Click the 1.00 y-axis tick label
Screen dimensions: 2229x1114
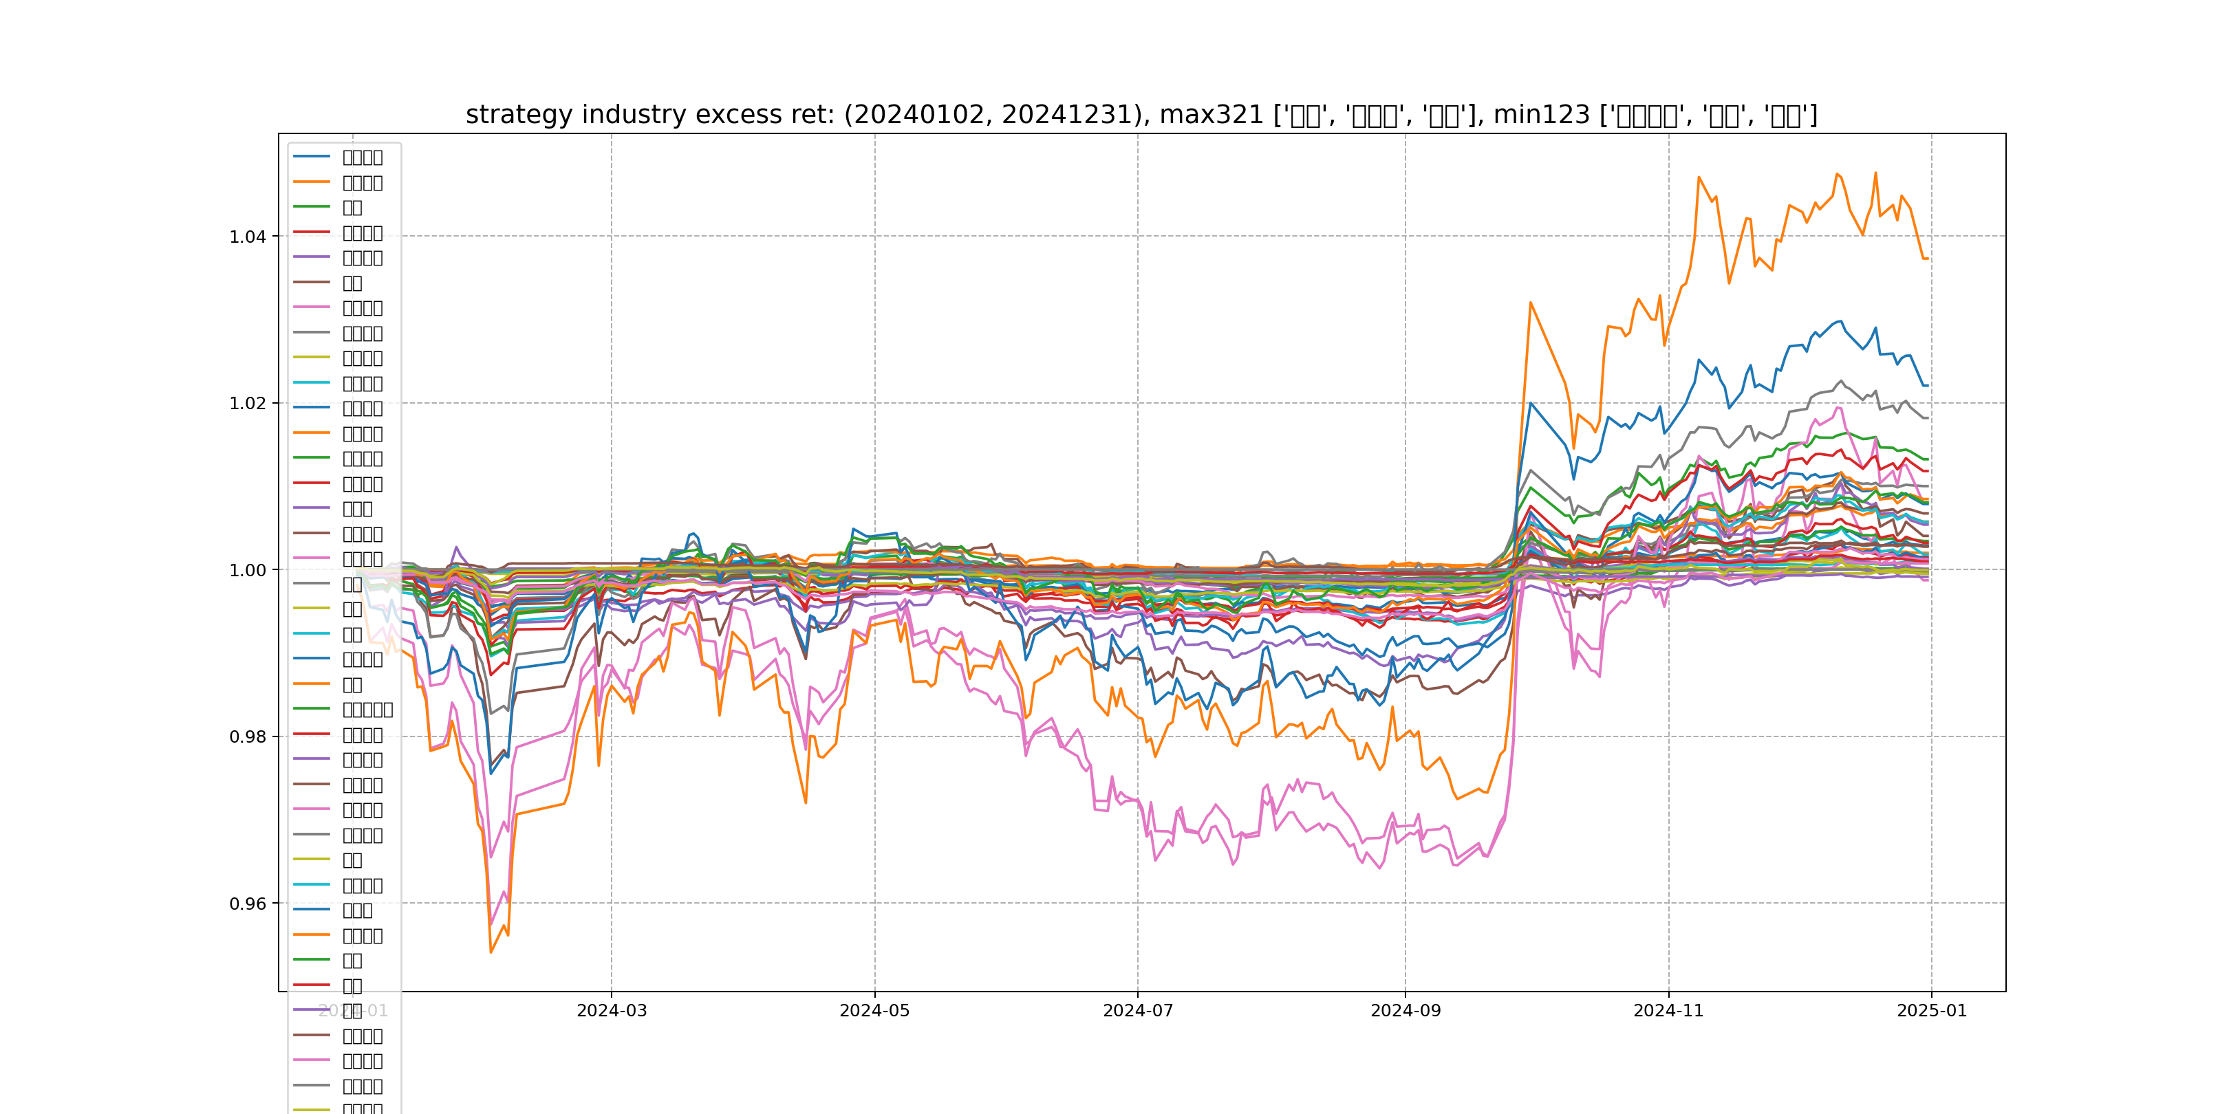point(248,571)
